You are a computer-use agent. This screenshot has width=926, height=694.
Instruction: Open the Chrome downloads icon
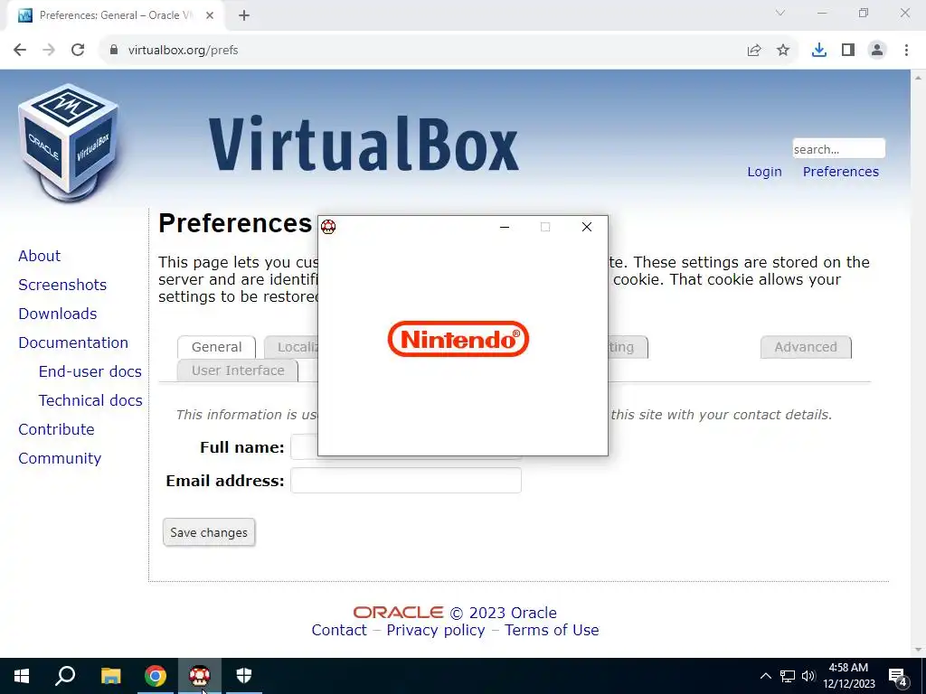[x=819, y=51]
